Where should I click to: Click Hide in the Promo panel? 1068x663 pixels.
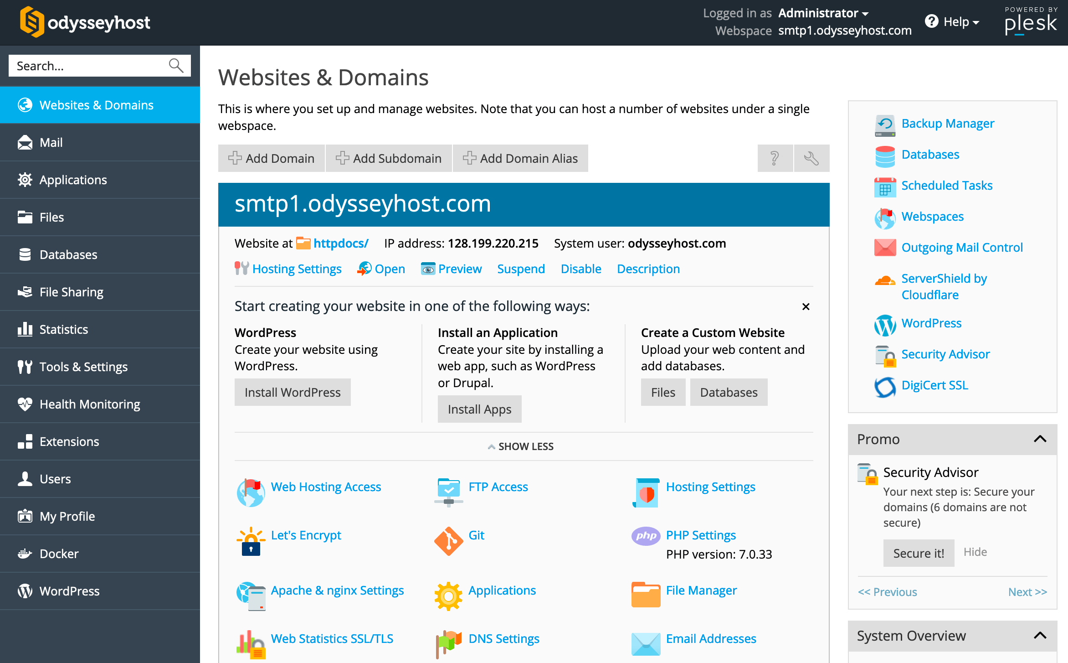pyautogui.click(x=975, y=552)
